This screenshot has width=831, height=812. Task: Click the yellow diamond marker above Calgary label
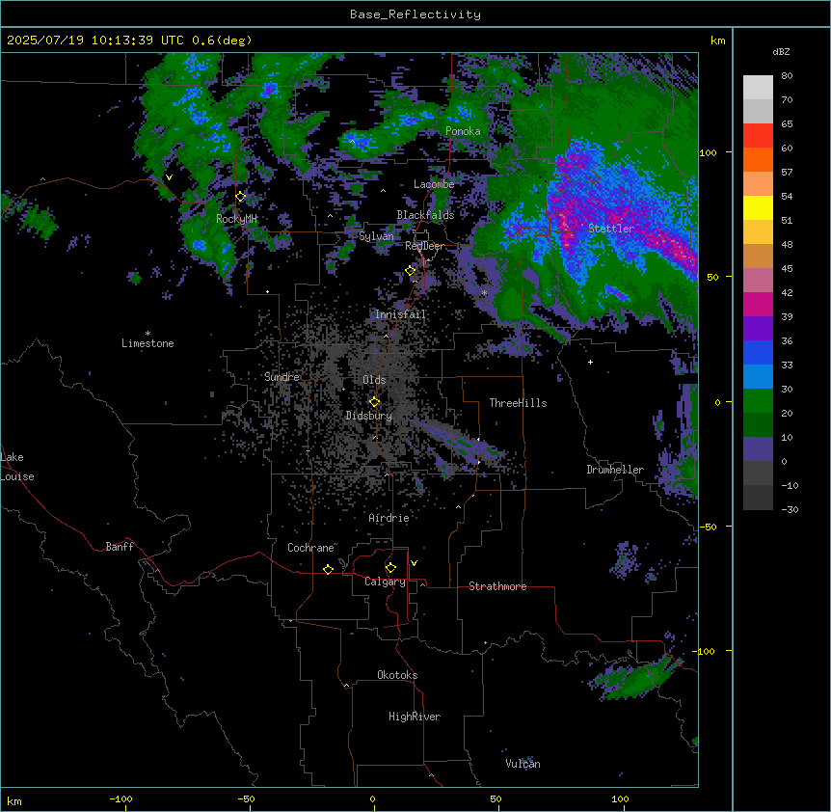pyautogui.click(x=390, y=568)
